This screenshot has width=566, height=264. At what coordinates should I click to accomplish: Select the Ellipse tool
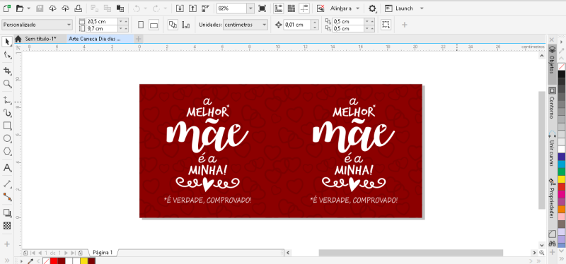7,138
